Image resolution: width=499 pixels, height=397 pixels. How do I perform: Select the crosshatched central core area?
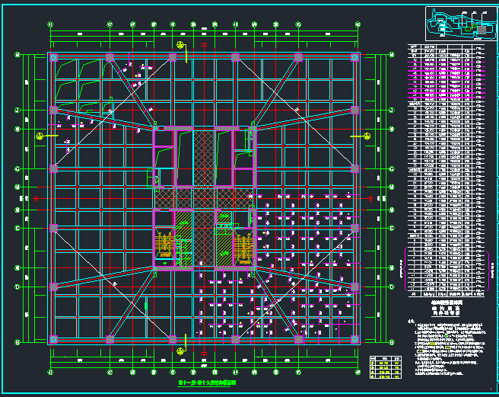[x=203, y=197]
